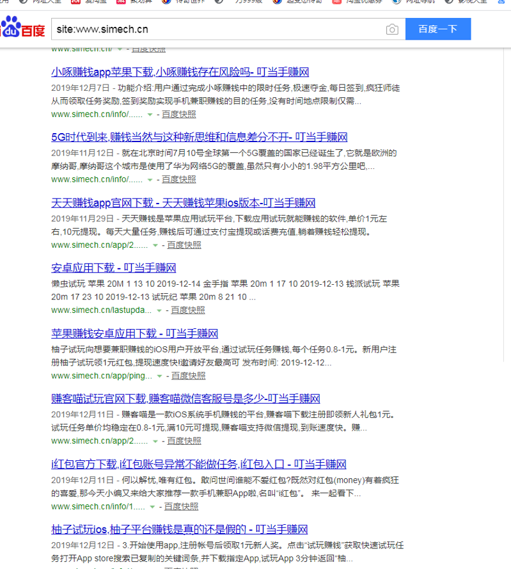Expand dropdown arrow under 安卓应用下载 result
The image size is (511, 569).
(159, 310)
